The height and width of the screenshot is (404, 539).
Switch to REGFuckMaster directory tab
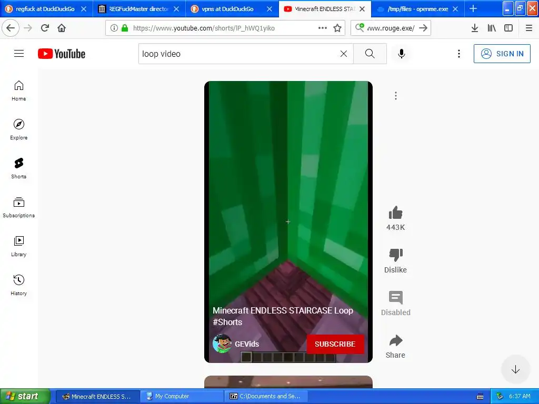pyautogui.click(x=139, y=9)
